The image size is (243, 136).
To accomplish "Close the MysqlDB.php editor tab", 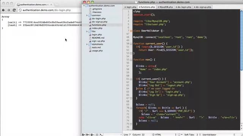I will click(x=158, y=7).
